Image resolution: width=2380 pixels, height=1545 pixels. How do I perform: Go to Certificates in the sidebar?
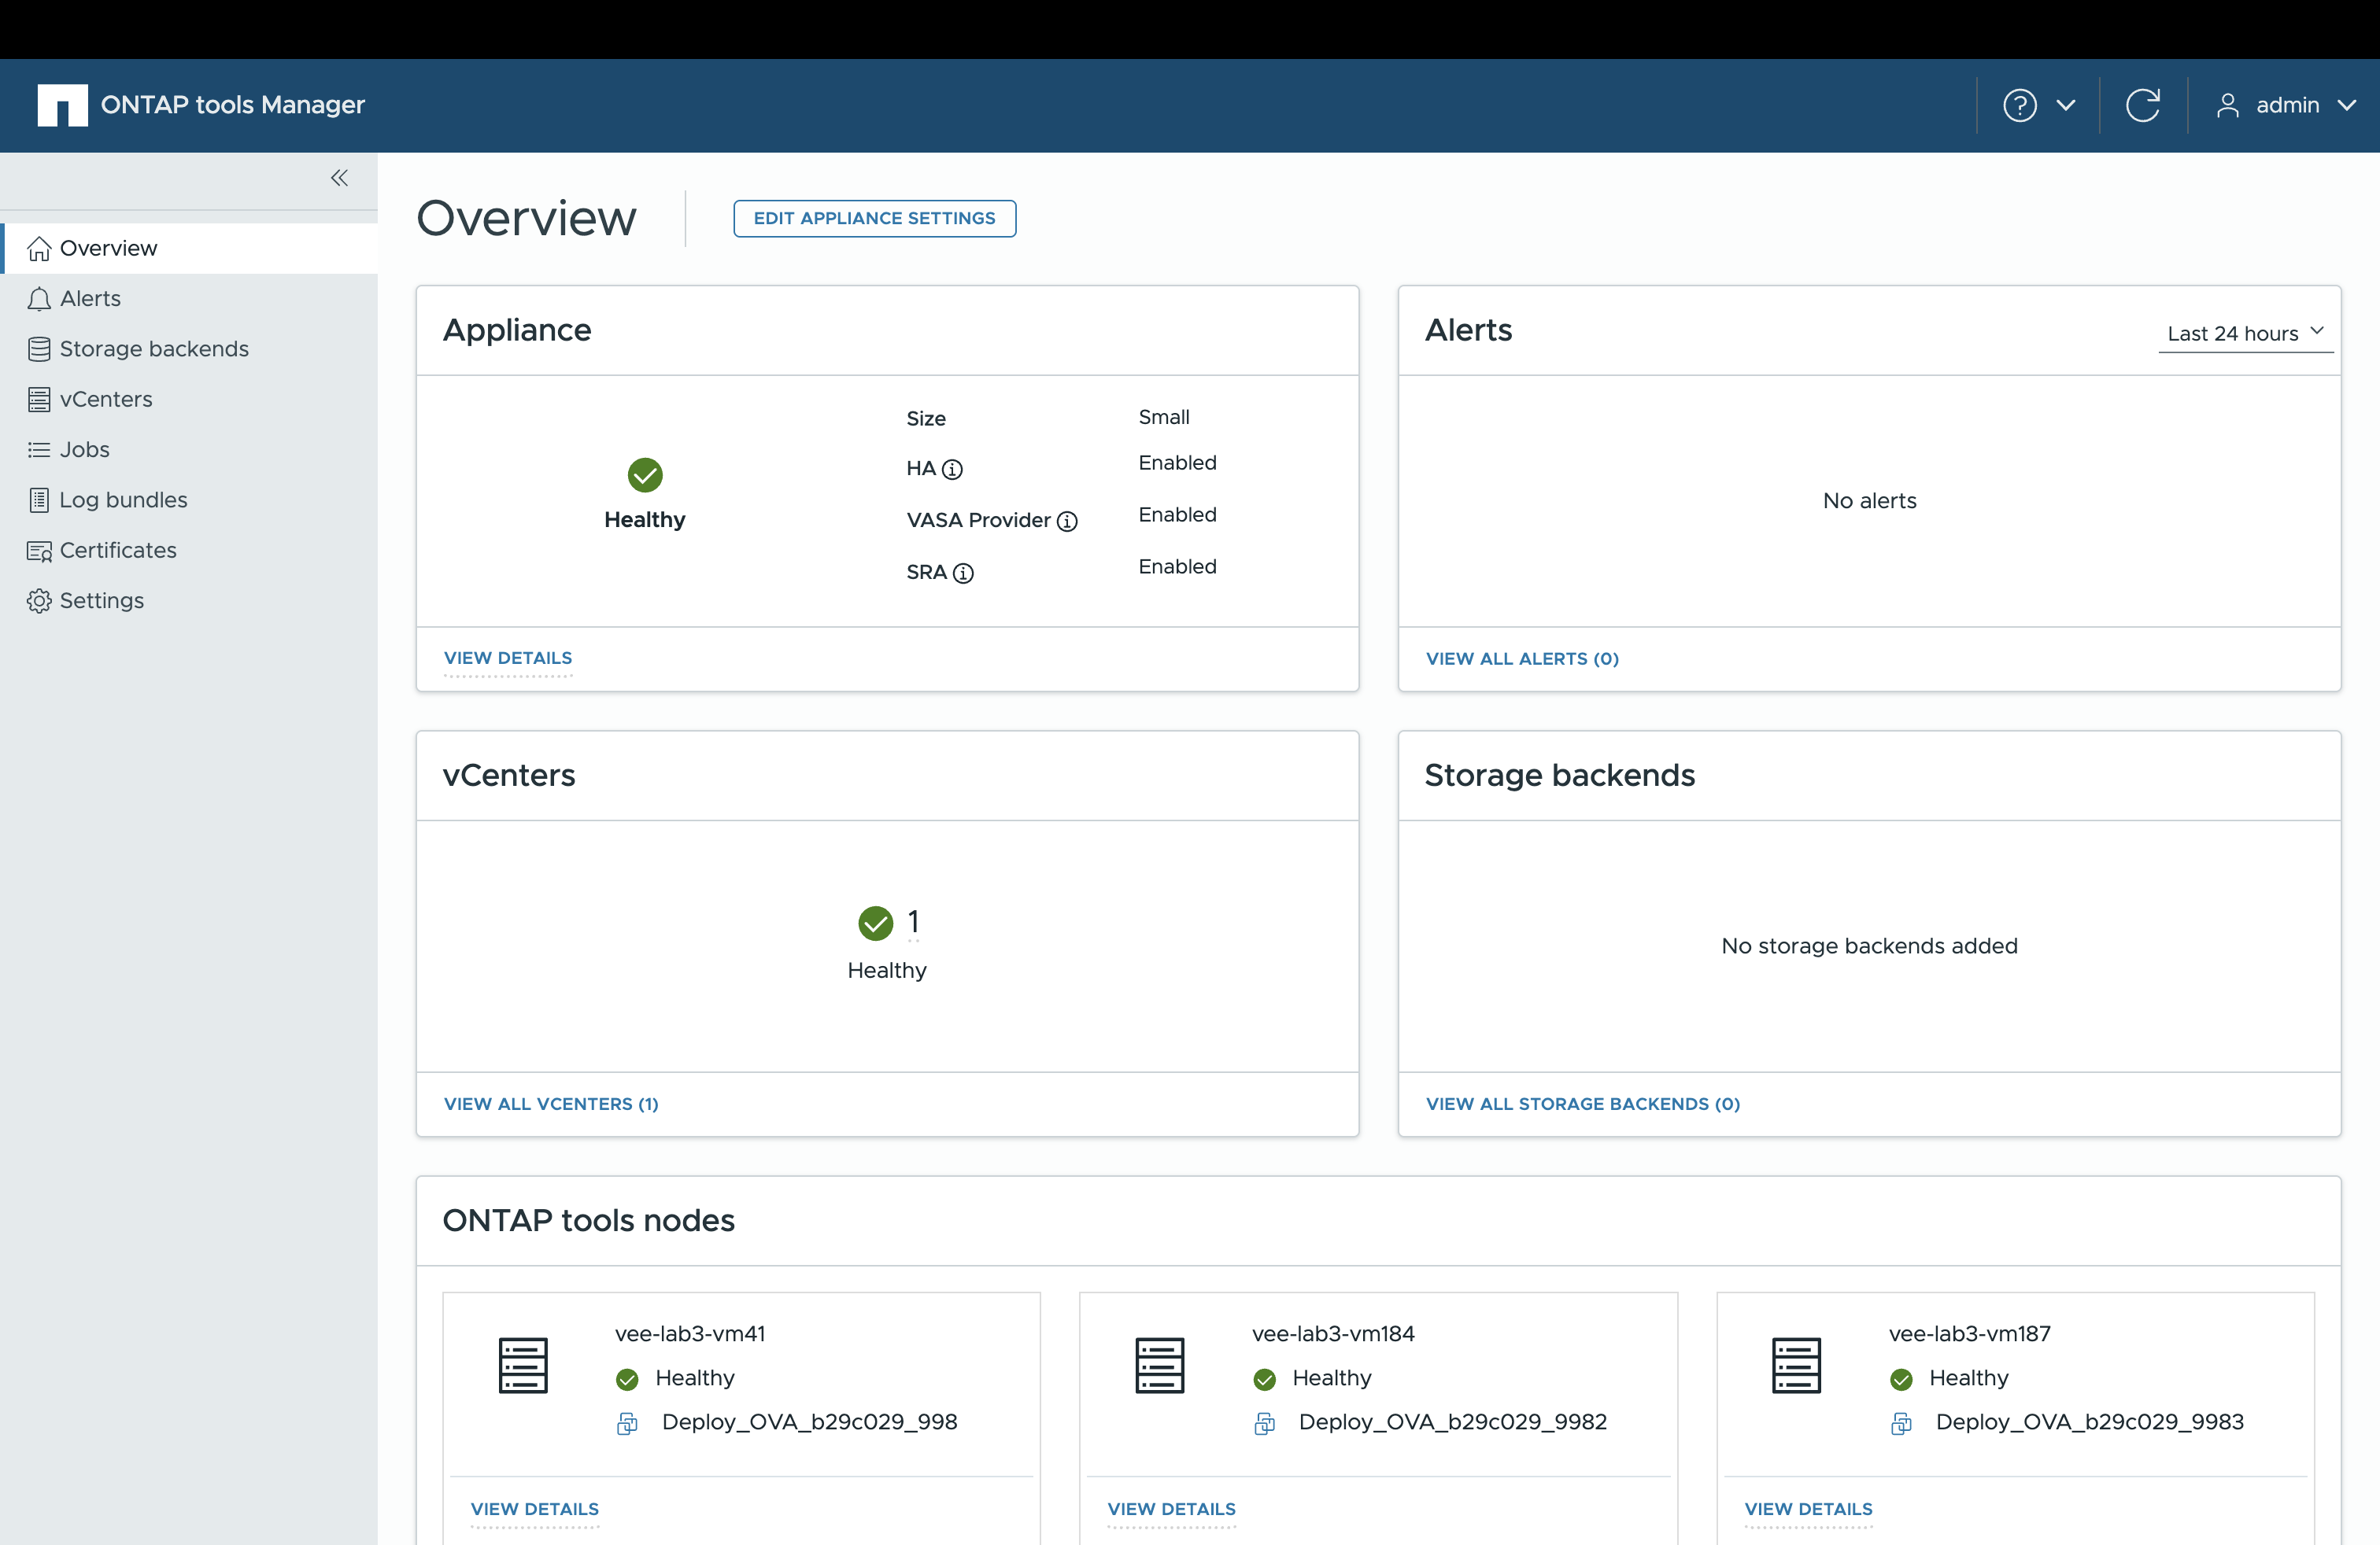[x=118, y=551]
